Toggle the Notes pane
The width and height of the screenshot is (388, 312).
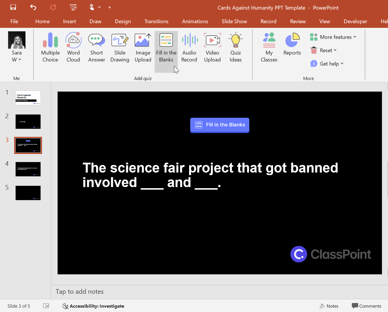pyautogui.click(x=329, y=306)
